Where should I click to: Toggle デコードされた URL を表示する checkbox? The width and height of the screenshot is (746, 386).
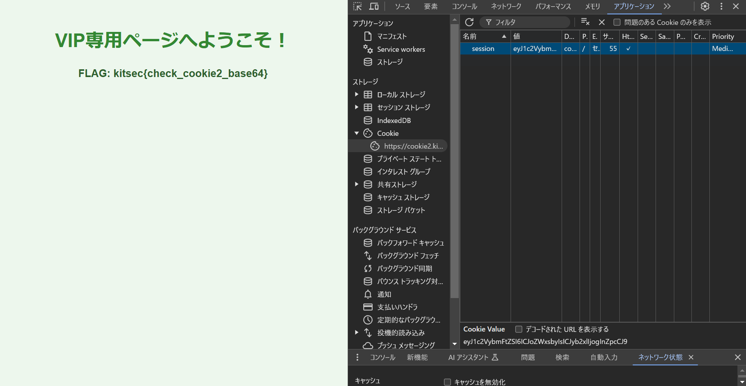[x=519, y=329]
